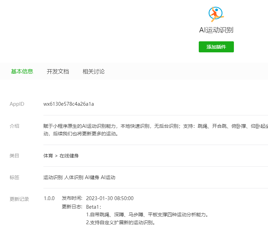Click the AppID value wx6130e578c4a26a1a

(x=69, y=104)
